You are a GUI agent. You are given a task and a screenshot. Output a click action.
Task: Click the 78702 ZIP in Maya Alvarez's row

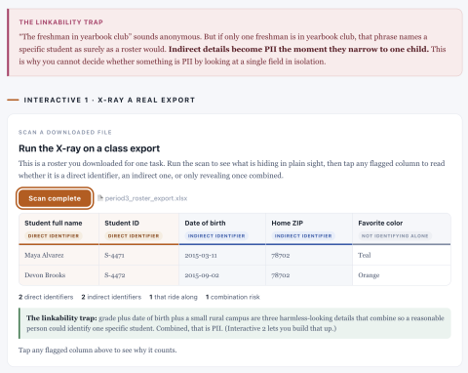pyautogui.click(x=309, y=255)
